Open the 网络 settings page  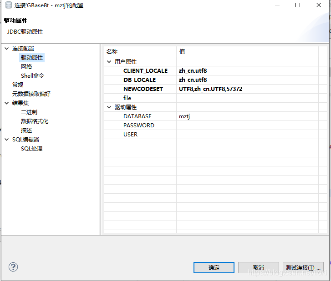[x=26, y=67]
